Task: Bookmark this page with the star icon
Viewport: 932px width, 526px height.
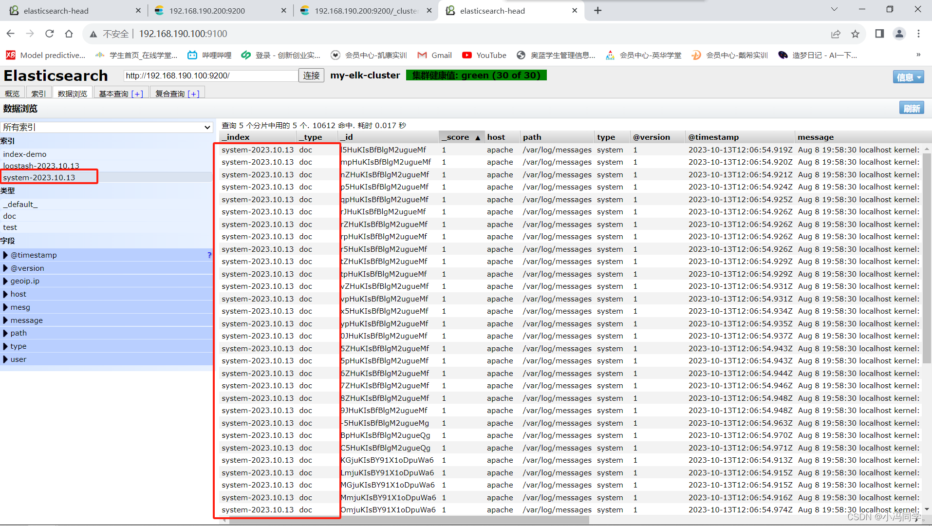Action: pyautogui.click(x=855, y=34)
